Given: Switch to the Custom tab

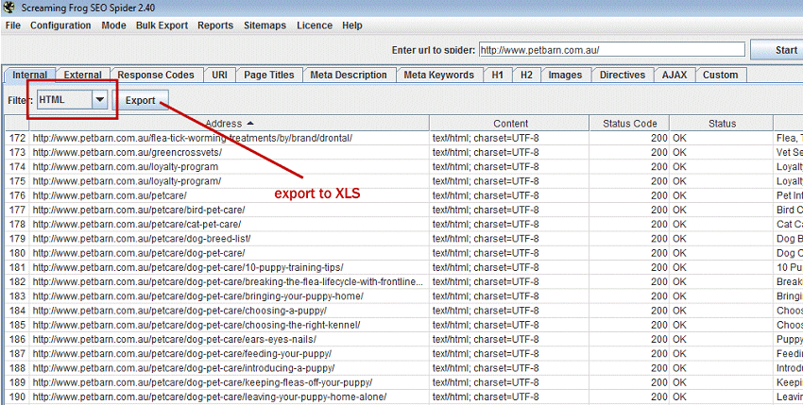Looking at the screenshot, I should (720, 76).
